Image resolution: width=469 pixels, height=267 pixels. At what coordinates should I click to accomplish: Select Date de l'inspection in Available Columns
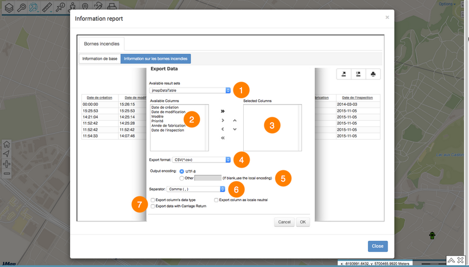pos(168,131)
